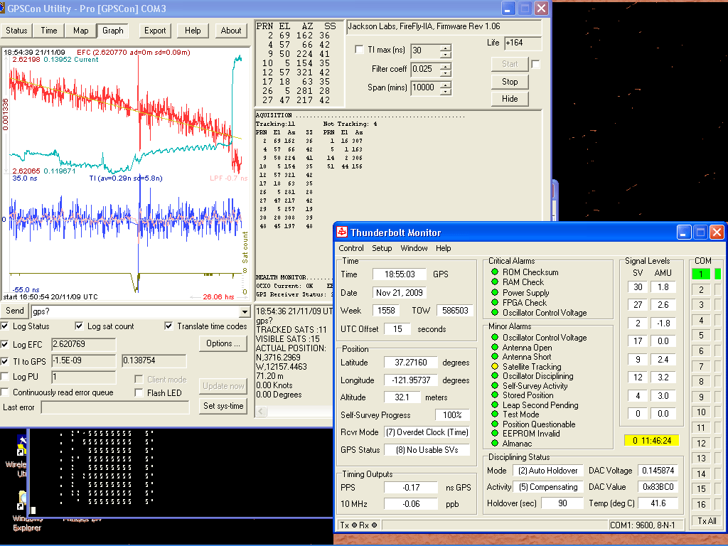
Task: Select the Graph view in GPSCon
Action: pos(113,31)
